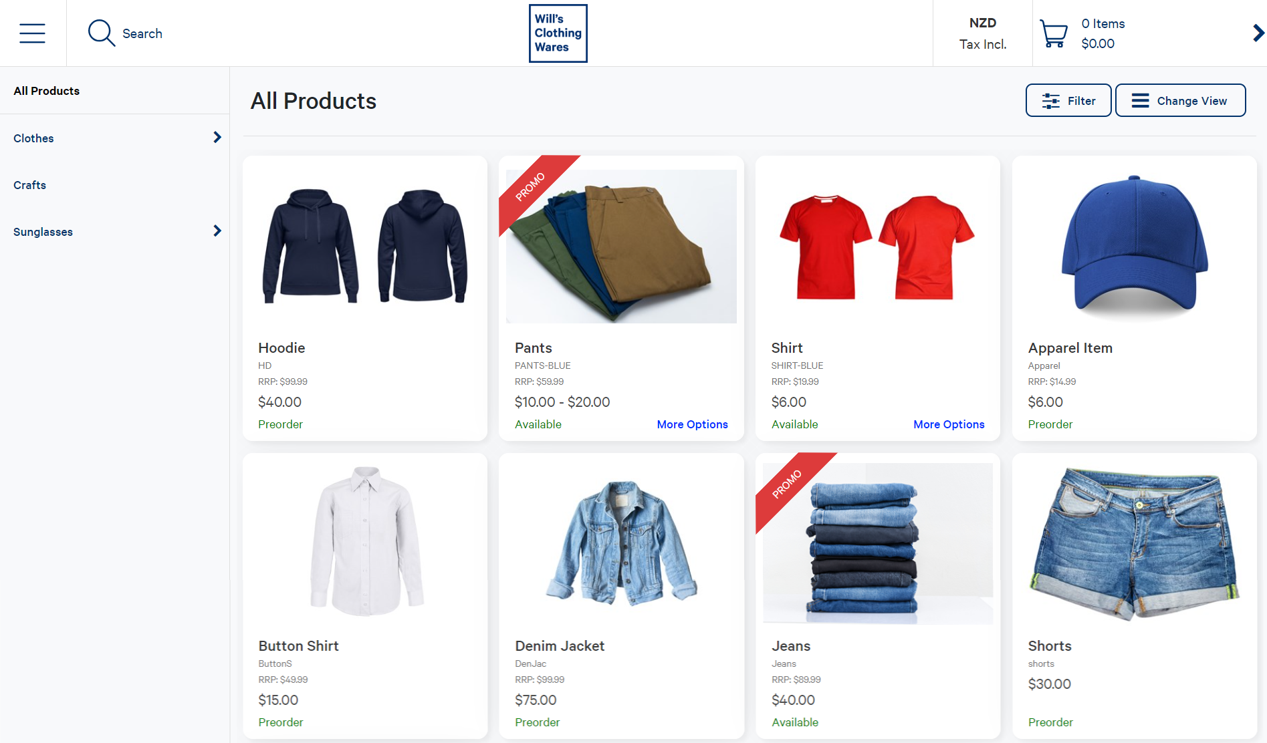Open the hamburger navigation menu
1267x743 pixels.
click(x=32, y=33)
